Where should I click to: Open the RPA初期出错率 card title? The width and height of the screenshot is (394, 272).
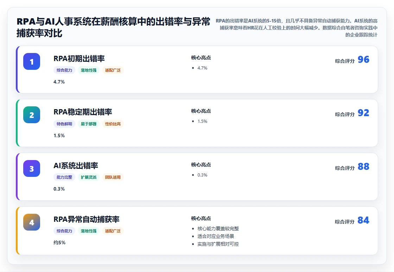click(x=79, y=59)
